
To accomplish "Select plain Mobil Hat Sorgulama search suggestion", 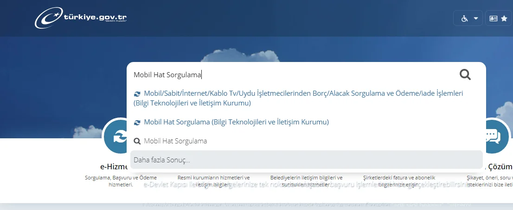I will [x=307, y=141].
